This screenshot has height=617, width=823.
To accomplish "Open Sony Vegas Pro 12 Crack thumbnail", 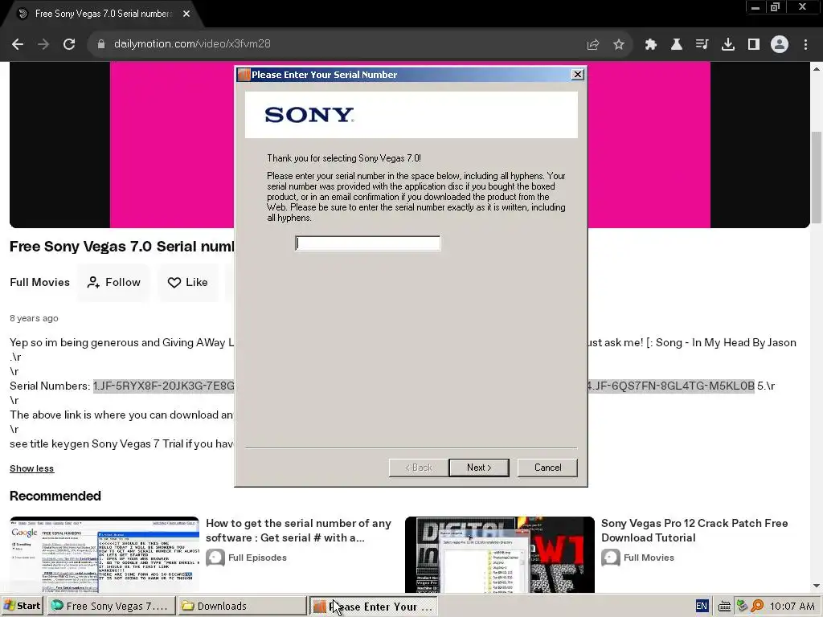I will 500,554.
